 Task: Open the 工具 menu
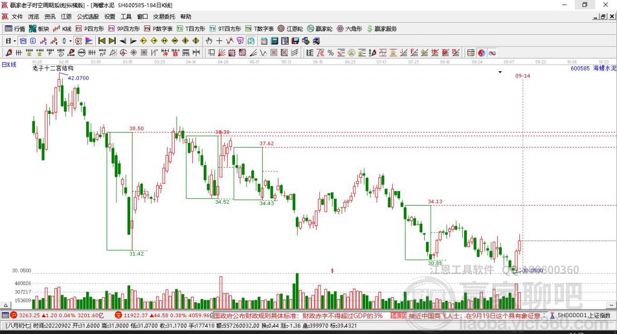(x=126, y=16)
